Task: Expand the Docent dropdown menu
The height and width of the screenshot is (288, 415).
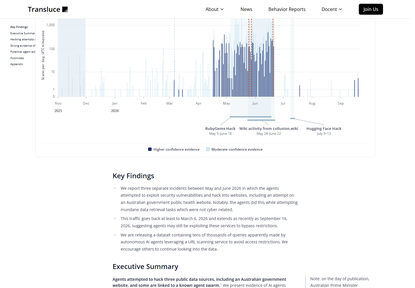Action: point(332,9)
